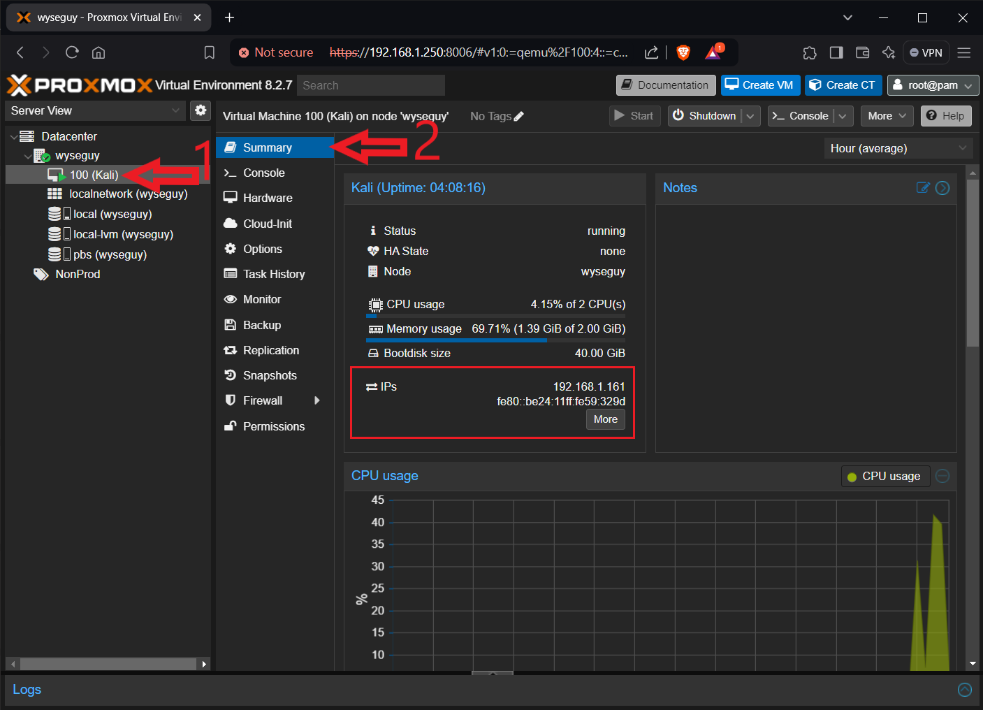Click the Create CT button
The width and height of the screenshot is (983, 710).
[x=843, y=85]
